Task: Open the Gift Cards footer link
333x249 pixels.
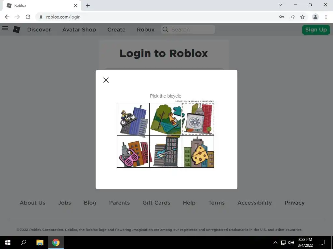Action: click(156, 203)
